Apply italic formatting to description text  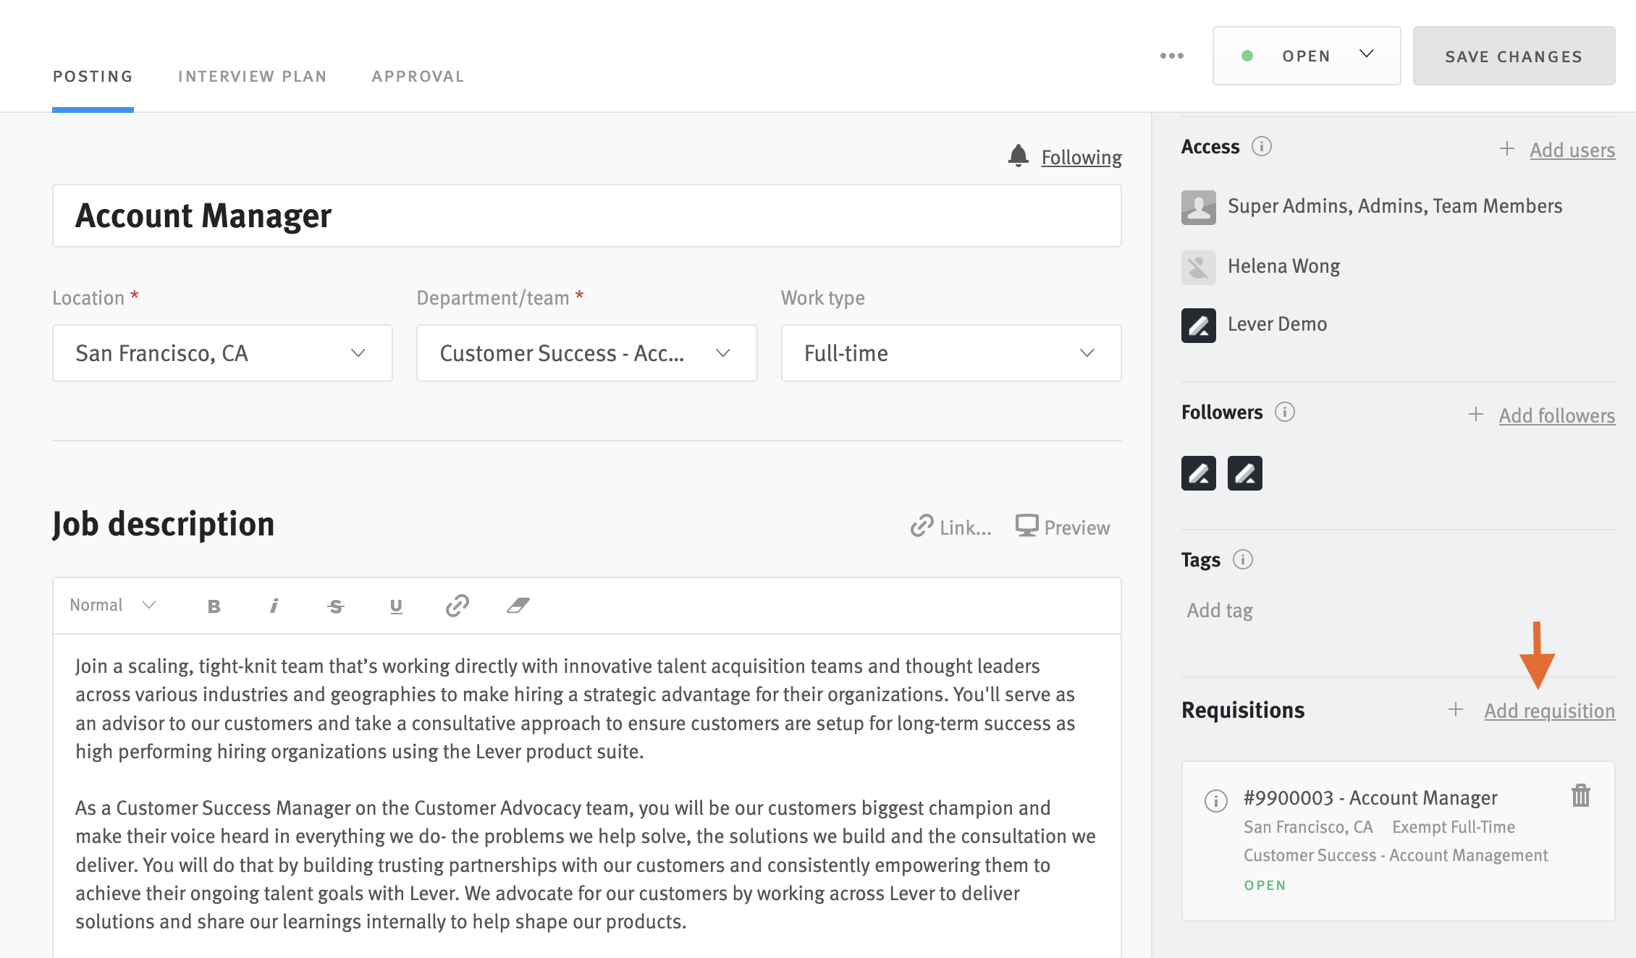[x=274, y=606]
